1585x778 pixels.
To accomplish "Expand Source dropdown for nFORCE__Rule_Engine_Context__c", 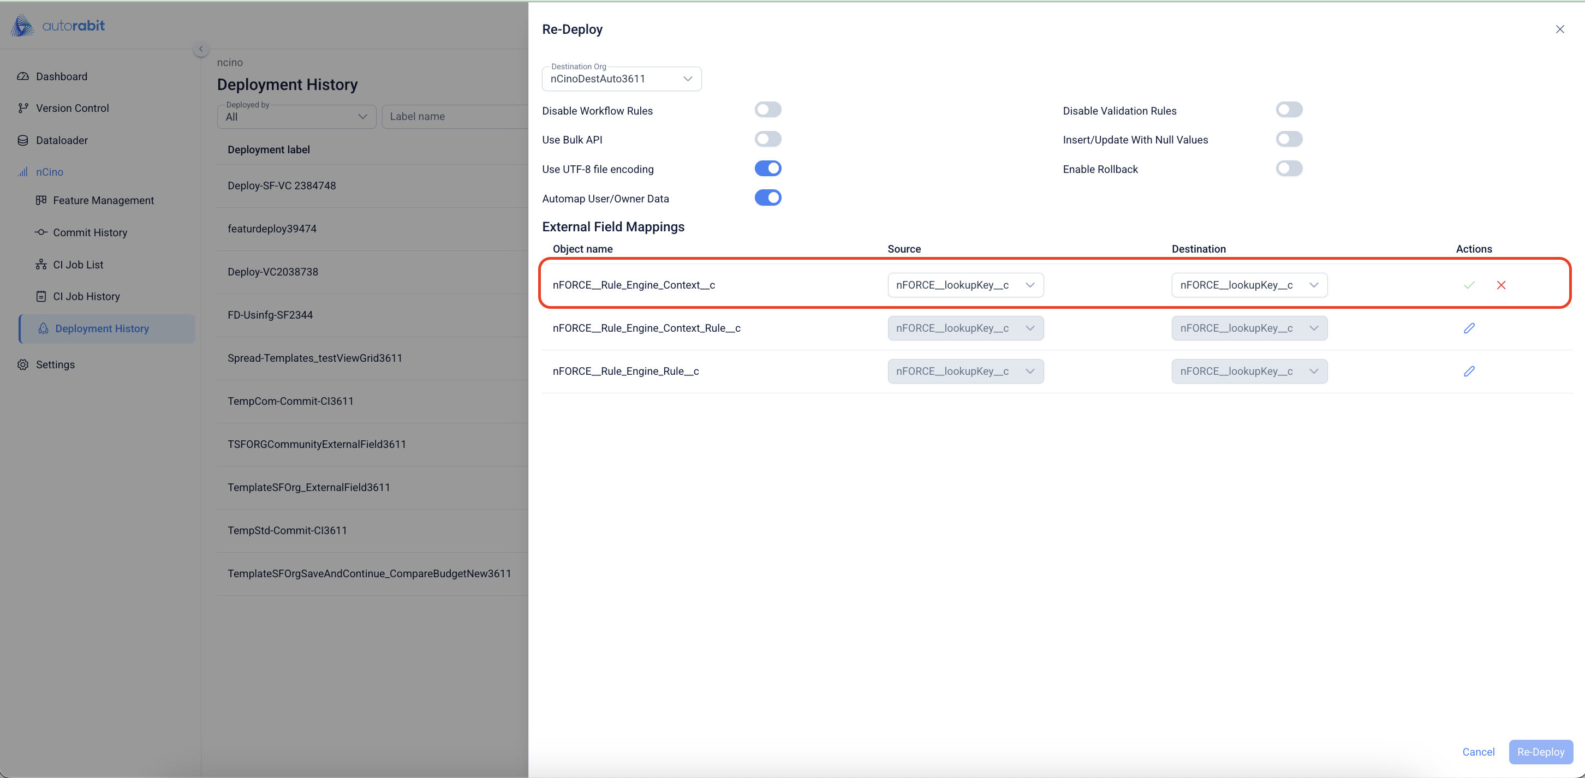I will click(x=965, y=285).
